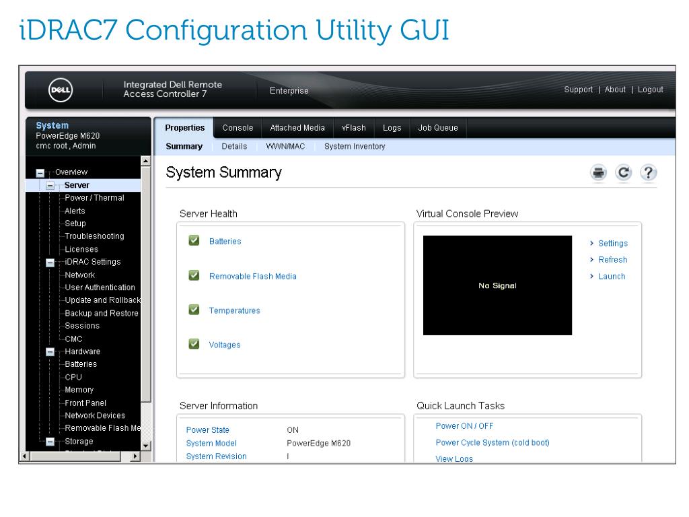Collapse the Overview tree node
The width and height of the screenshot is (689, 517).
tap(40, 173)
